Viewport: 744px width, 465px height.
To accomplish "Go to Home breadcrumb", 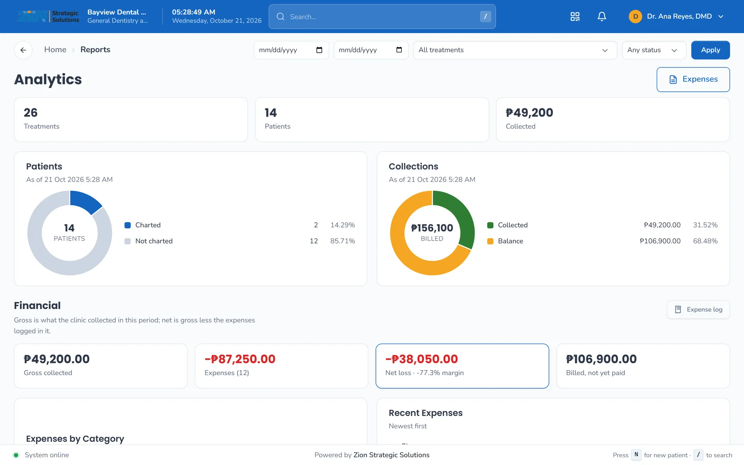I will click(55, 50).
